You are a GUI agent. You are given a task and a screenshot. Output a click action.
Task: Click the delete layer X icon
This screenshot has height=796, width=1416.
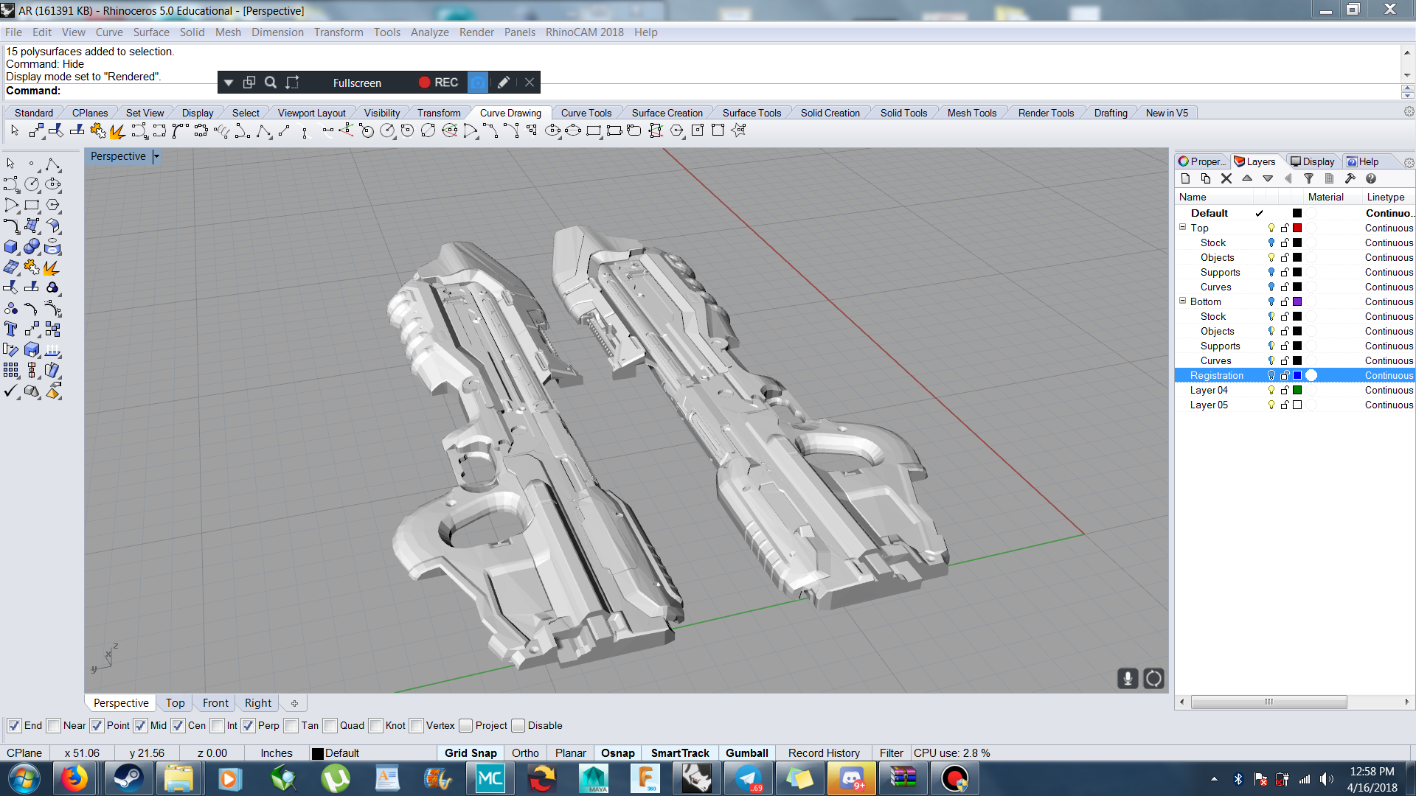tap(1226, 178)
